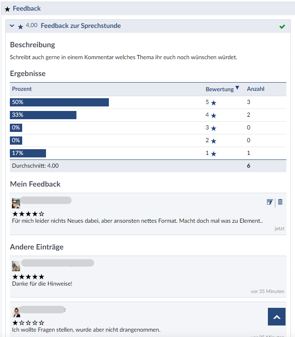Image resolution: width=295 pixels, height=337 pixels.
Task: Collapse Feedback zur Sprechstunde section chevron
Action: coord(12,26)
